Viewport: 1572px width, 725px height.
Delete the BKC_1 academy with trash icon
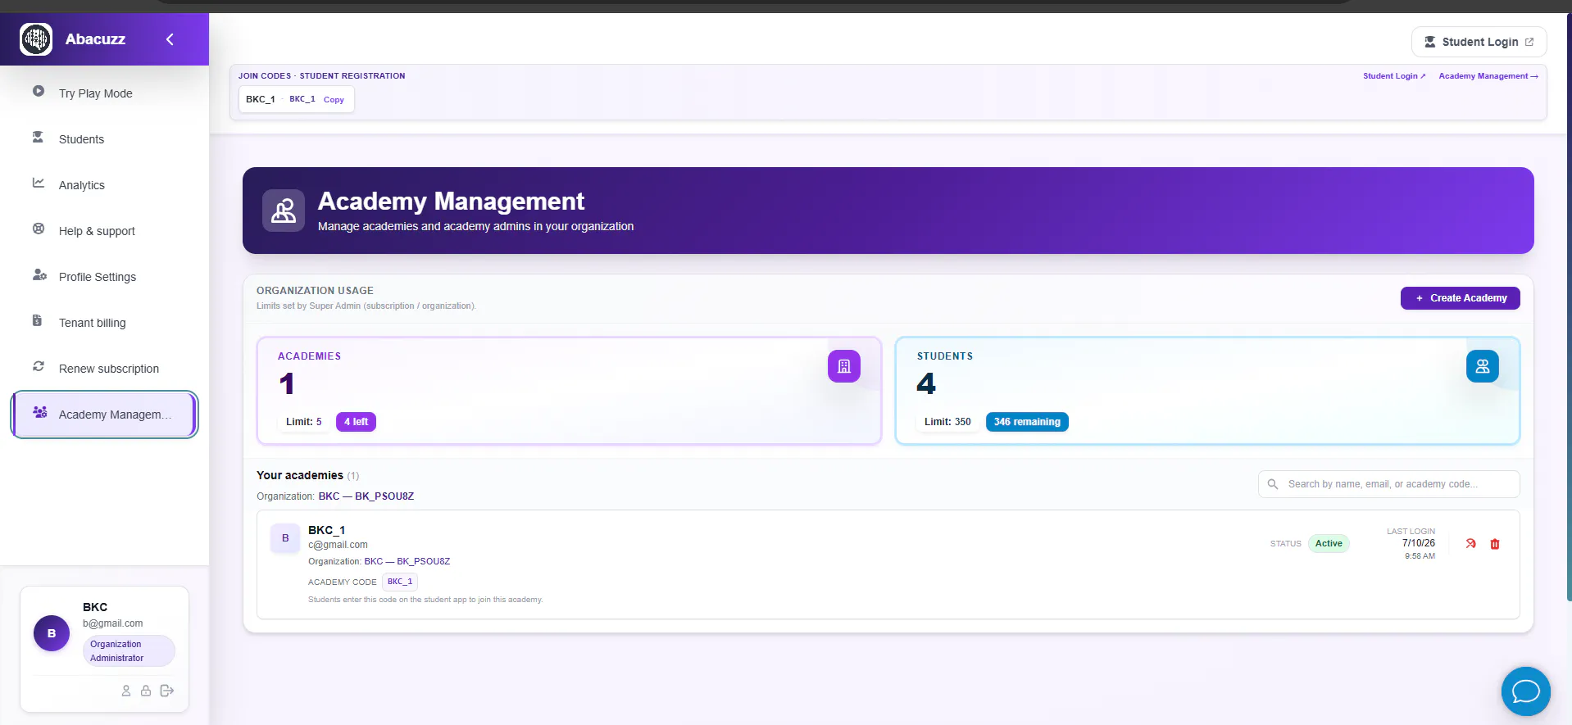1495,544
